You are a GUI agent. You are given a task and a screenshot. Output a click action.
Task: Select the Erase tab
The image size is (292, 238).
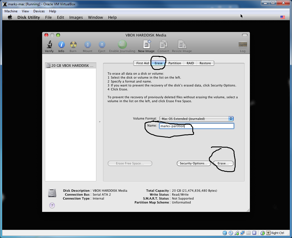pos(158,63)
